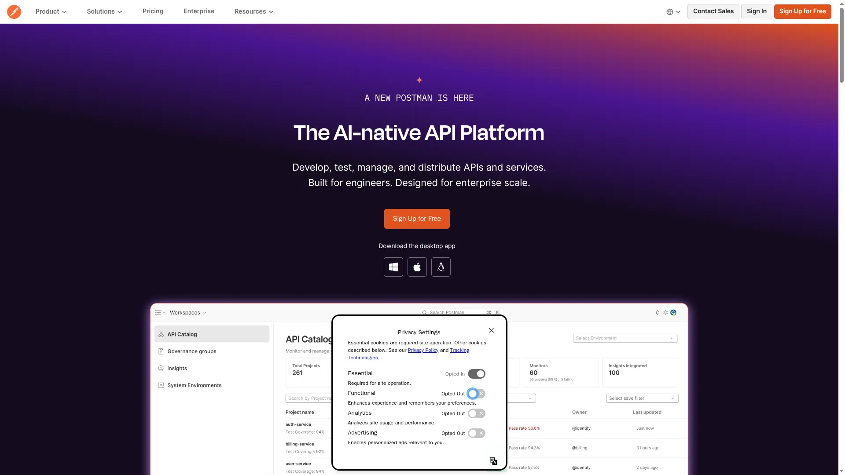The image size is (845, 475).
Task: Click the 'Pass rate 97.5%' value
Action: pyautogui.click(x=524, y=468)
